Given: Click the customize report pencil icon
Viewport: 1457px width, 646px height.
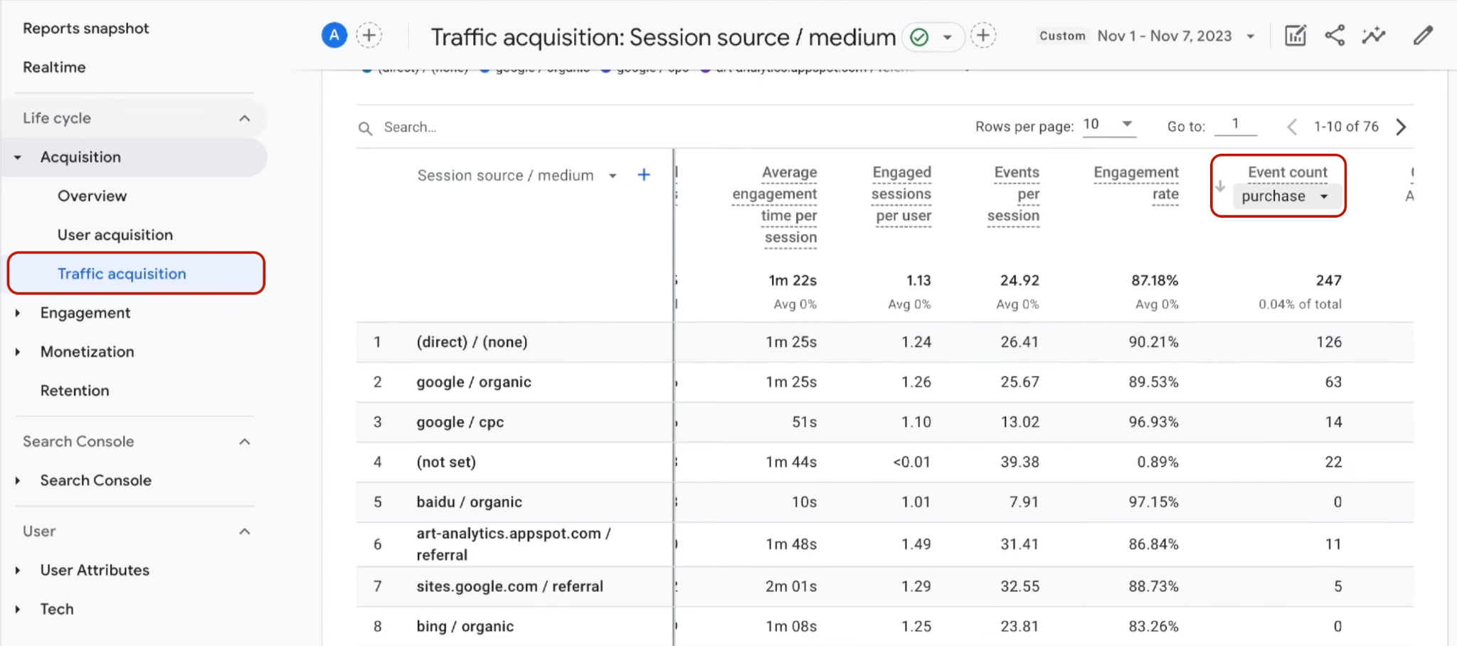Looking at the screenshot, I should tap(1423, 36).
